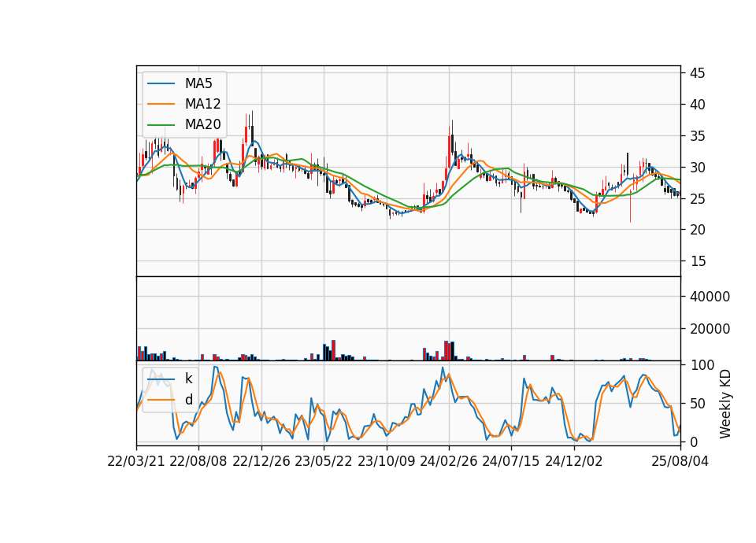This screenshot has width=756, height=543.
Task: Click the orange MA12 legend line swatch
Action: [x=161, y=104]
